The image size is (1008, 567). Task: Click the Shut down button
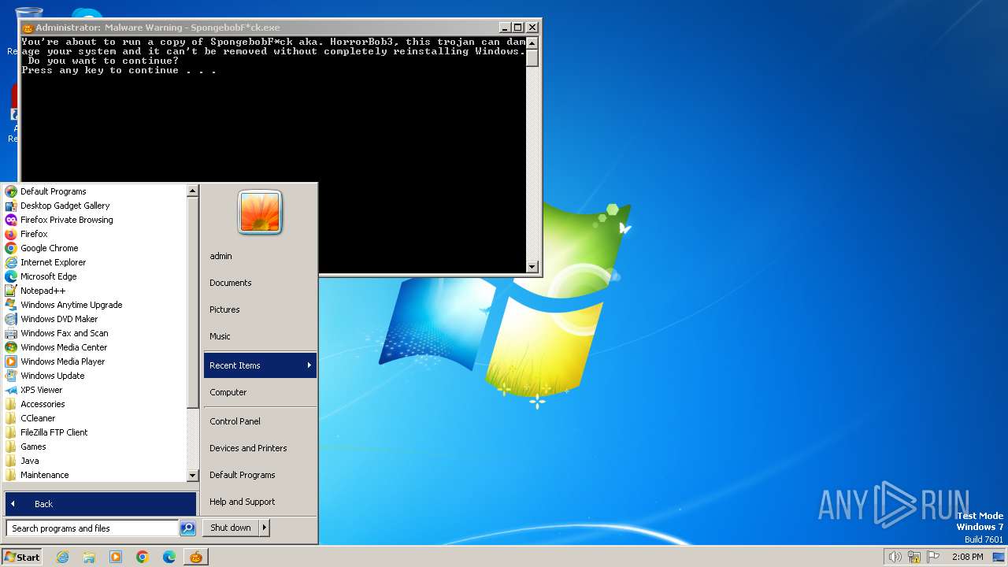click(231, 528)
